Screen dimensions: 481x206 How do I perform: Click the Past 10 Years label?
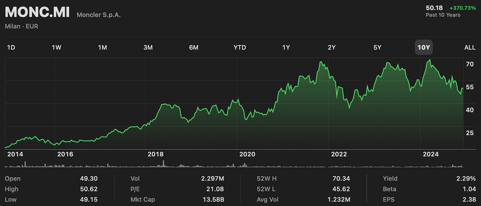443,15
